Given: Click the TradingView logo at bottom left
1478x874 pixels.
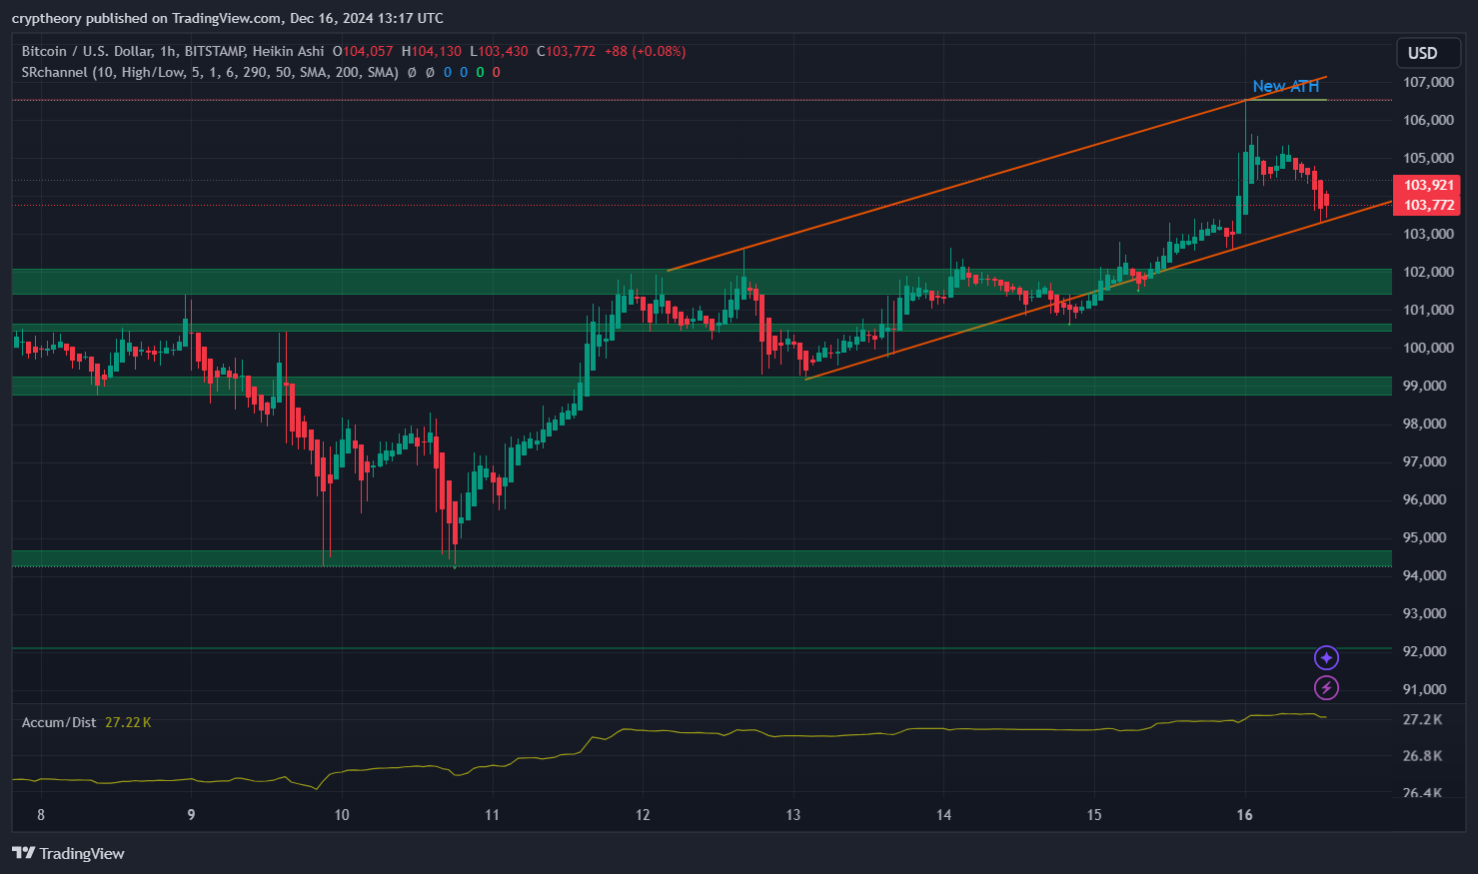Looking at the screenshot, I should click(68, 853).
